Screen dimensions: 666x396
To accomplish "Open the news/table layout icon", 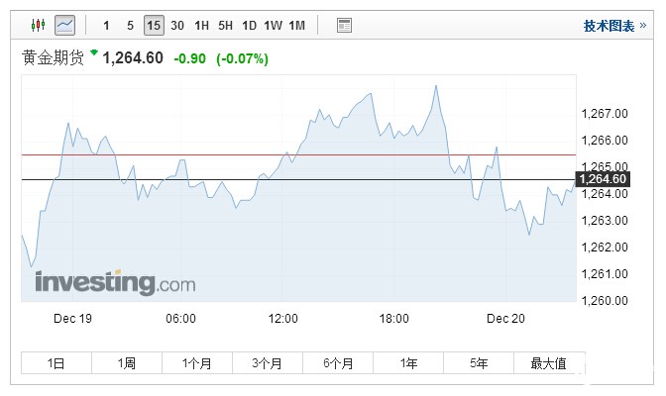I will point(344,25).
